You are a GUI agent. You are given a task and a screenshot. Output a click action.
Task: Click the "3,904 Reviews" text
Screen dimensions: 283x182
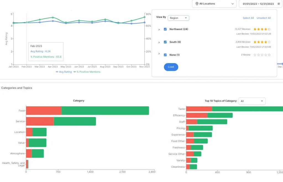click(243, 42)
